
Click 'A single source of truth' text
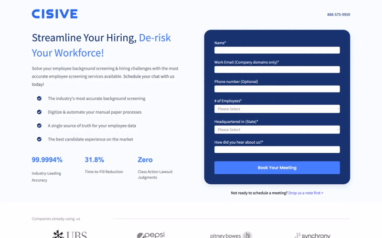click(x=92, y=126)
